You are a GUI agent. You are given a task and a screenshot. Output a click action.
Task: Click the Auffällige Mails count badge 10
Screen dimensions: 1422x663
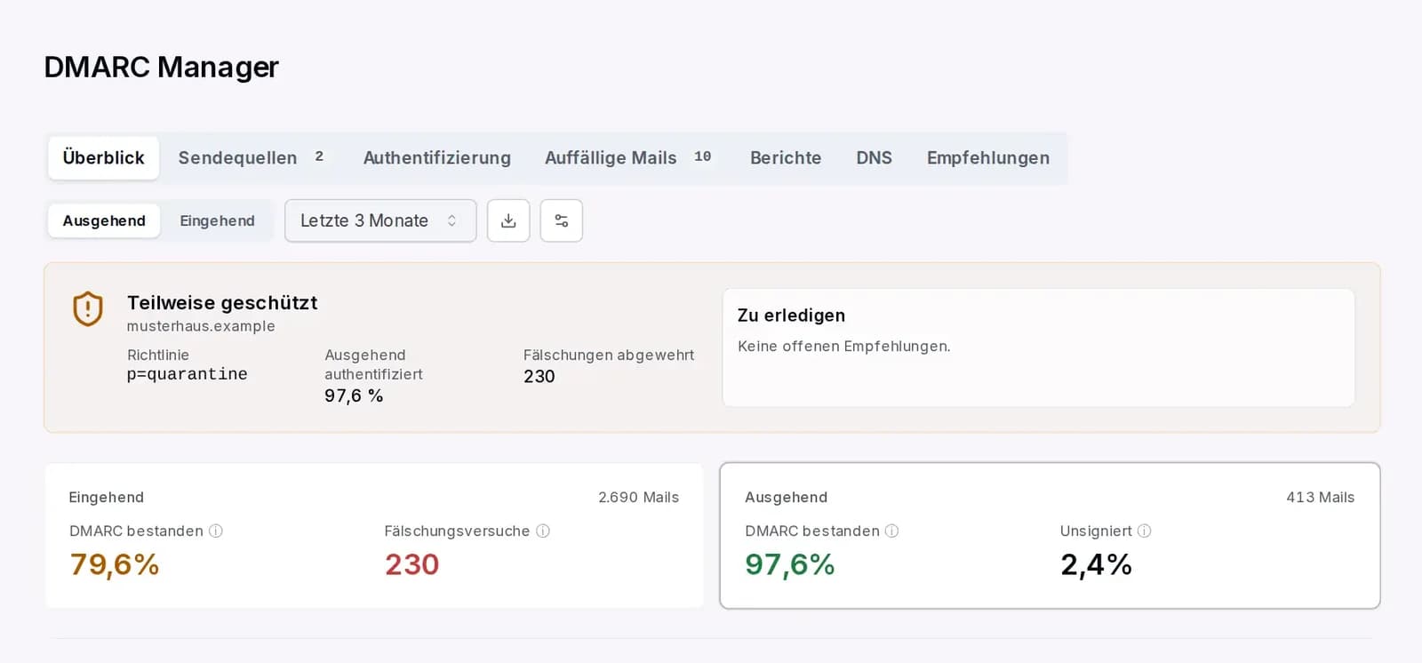[703, 156]
